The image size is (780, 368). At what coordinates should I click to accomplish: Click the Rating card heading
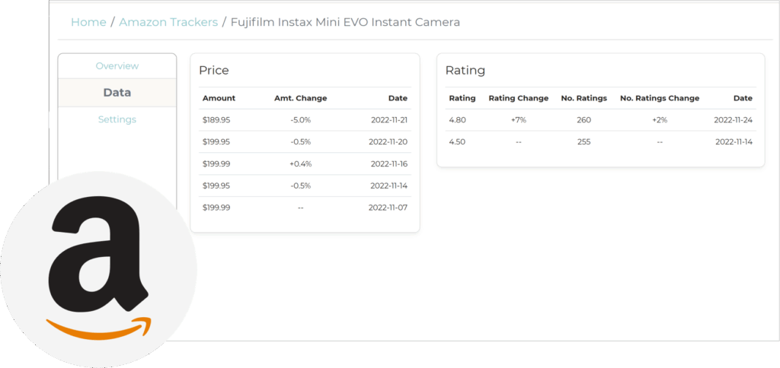pyautogui.click(x=465, y=71)
